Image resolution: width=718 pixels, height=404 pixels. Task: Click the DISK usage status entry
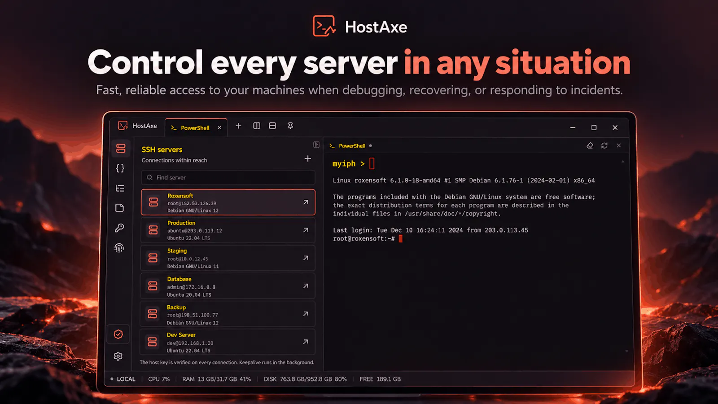click(305, 379)
